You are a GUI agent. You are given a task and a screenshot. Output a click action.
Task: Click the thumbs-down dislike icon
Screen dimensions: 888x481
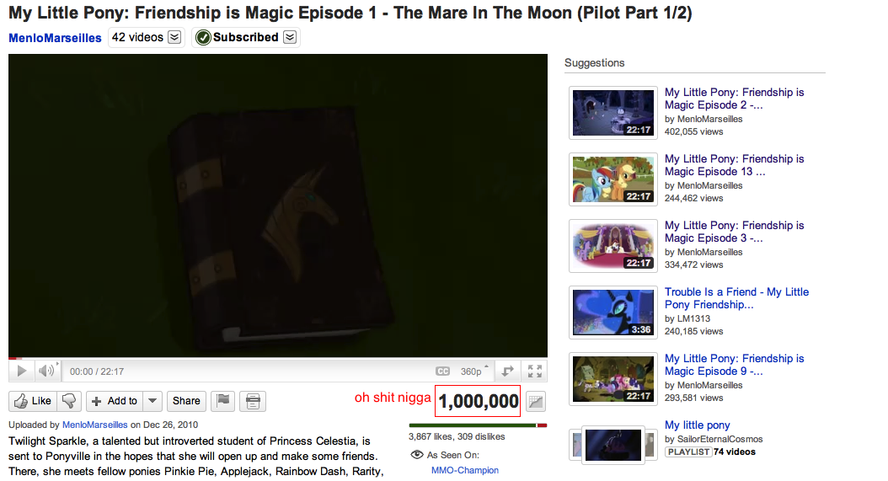(69, 401)
